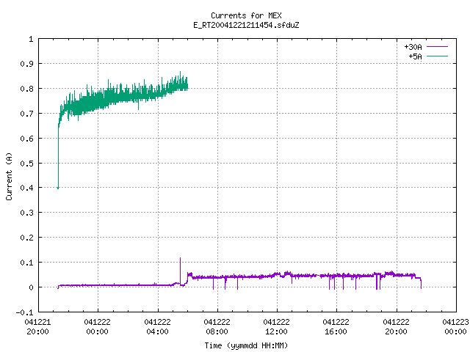Click the y-axis tick value 0.4
Image resolution: width=470 pixels, height=352 pixels.
(x=26, y=188)
